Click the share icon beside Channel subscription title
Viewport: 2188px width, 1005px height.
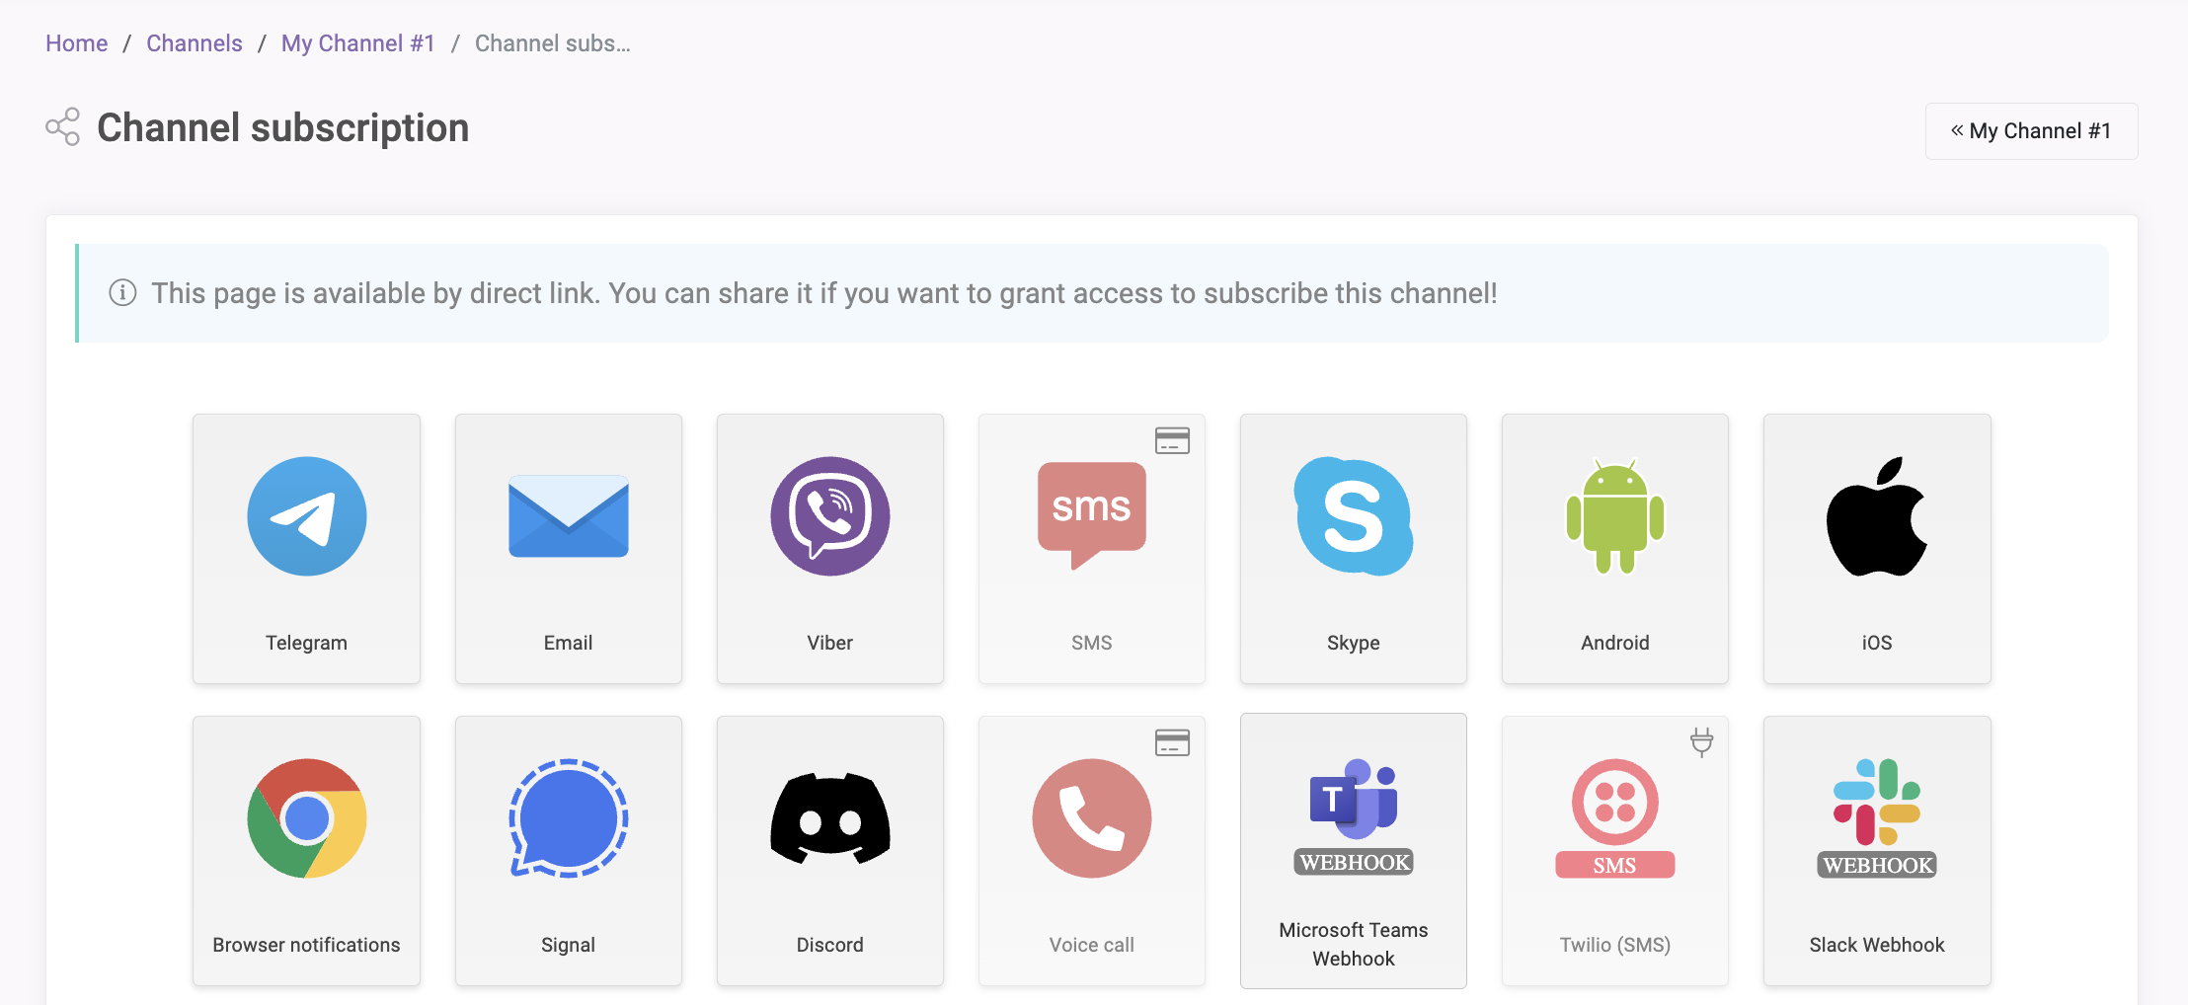tap(62, 127)
